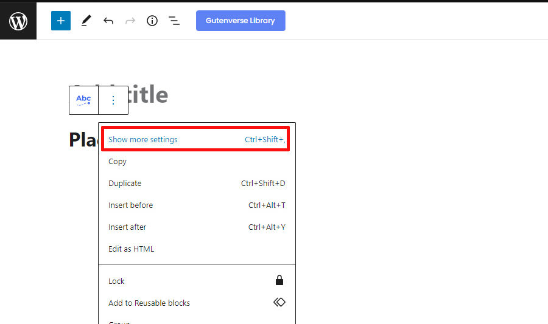Click the Abc animated text block icon

(x=83, y=100)
